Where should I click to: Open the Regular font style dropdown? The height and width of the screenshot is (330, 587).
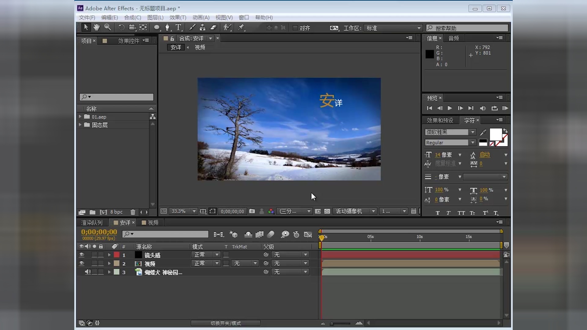450,142
